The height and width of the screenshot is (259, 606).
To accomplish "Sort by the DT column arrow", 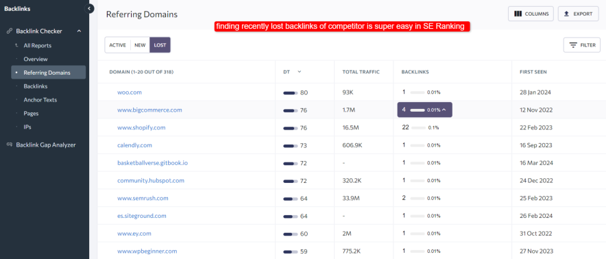I will 299,72.
